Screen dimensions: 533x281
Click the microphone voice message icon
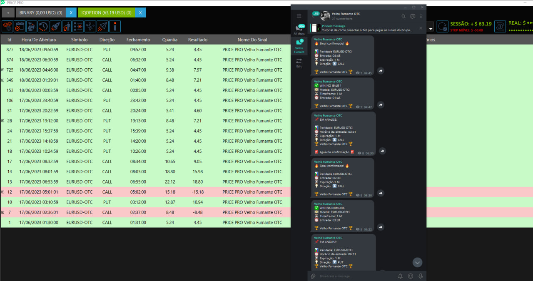click(421, 276)
